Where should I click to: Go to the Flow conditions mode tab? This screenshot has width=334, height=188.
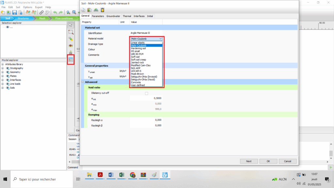coord(64,18)
